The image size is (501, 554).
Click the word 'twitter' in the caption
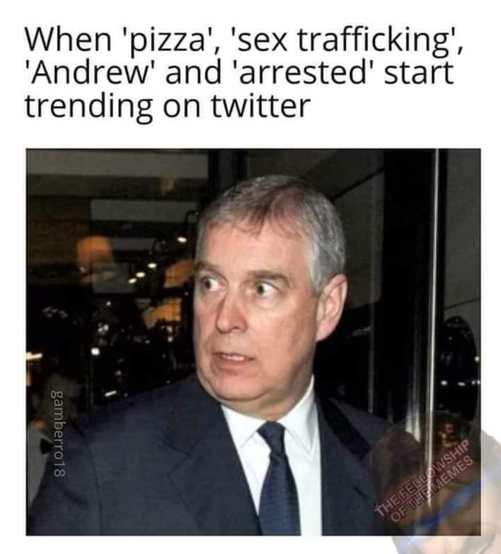pos(260,106)
